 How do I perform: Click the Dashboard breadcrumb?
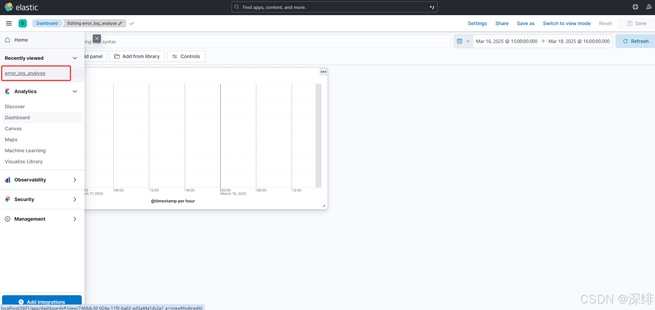pos(47,23)
